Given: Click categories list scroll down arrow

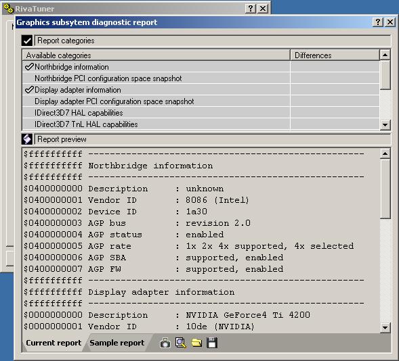Looking at the screenshot, I should point(385,125).
